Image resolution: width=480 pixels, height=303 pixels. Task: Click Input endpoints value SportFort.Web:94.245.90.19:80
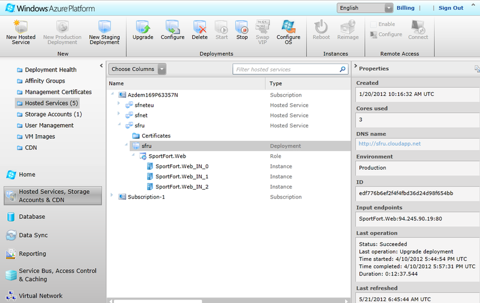point(400,219)
